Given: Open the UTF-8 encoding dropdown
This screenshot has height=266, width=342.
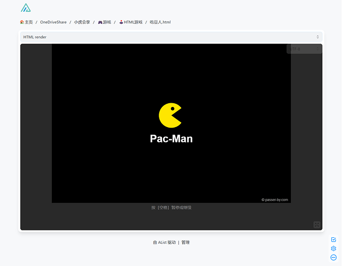Looking at the screenshot, I should click(x=304, y=49).
